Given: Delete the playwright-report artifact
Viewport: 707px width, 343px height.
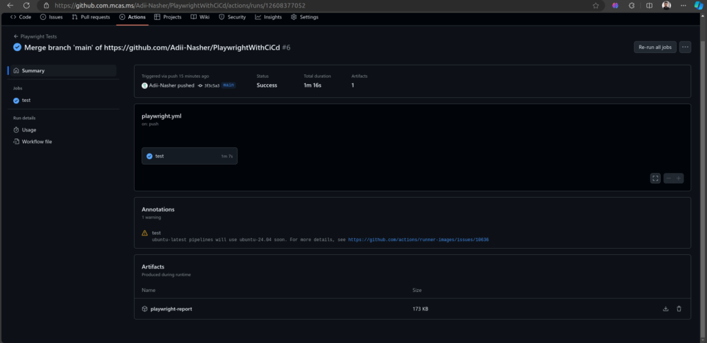Looking at the screenshot, I should pyautogui.click(x=679, y=309).
